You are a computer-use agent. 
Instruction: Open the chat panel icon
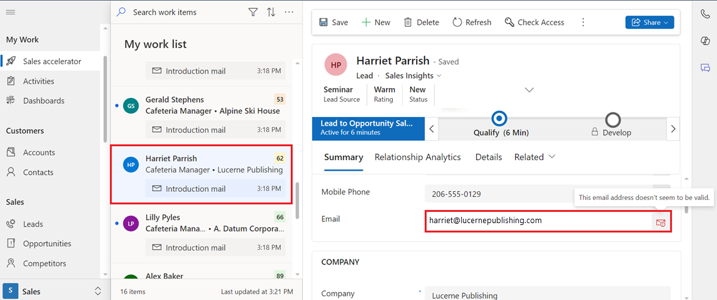pyautogui.click(x=704, y=68)
